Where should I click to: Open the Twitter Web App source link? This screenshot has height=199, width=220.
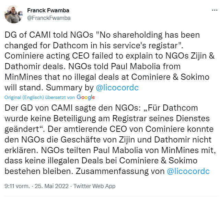(94, 186)
